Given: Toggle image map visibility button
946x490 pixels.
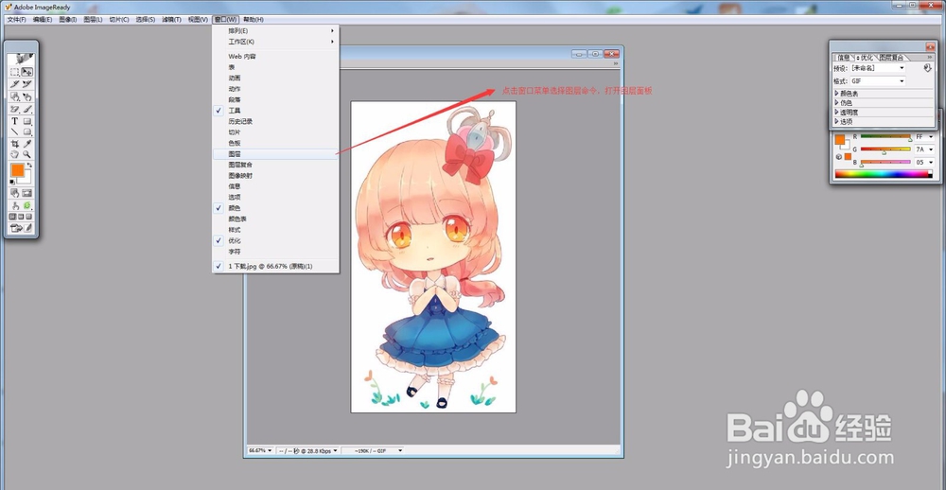Looking at the screenshot, I should [x=14, y=193].
